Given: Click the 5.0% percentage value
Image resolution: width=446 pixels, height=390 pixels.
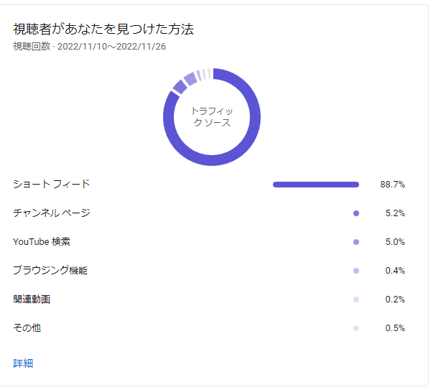Looking at the screenshot, I should [x=395, y=242].
